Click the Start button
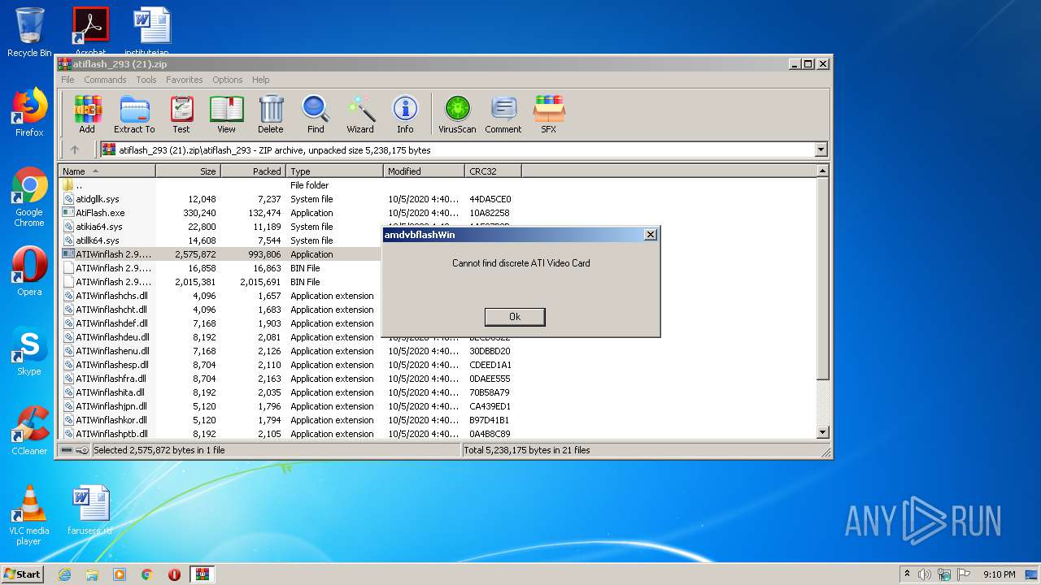The image size is (1041, 585). tap(23, 574)
